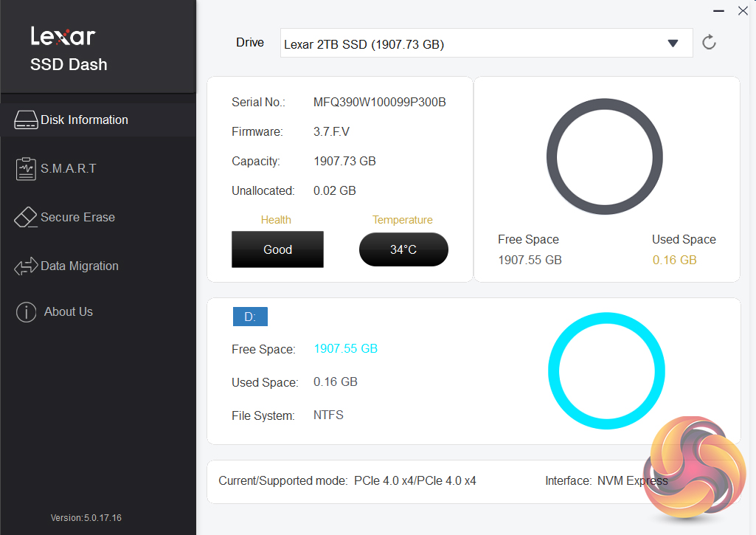756x535 pixels.
Task: Click the NTFS file system value
Action: (x=328, y=415)
